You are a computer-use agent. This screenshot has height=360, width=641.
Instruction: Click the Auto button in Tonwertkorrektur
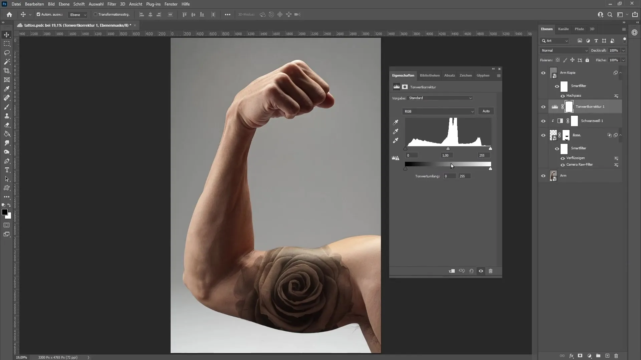pyautogui.click(x=486, y=111)
